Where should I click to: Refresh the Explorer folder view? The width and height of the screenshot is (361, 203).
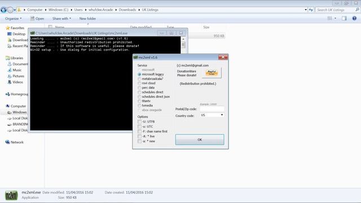[x=311, y=10]
